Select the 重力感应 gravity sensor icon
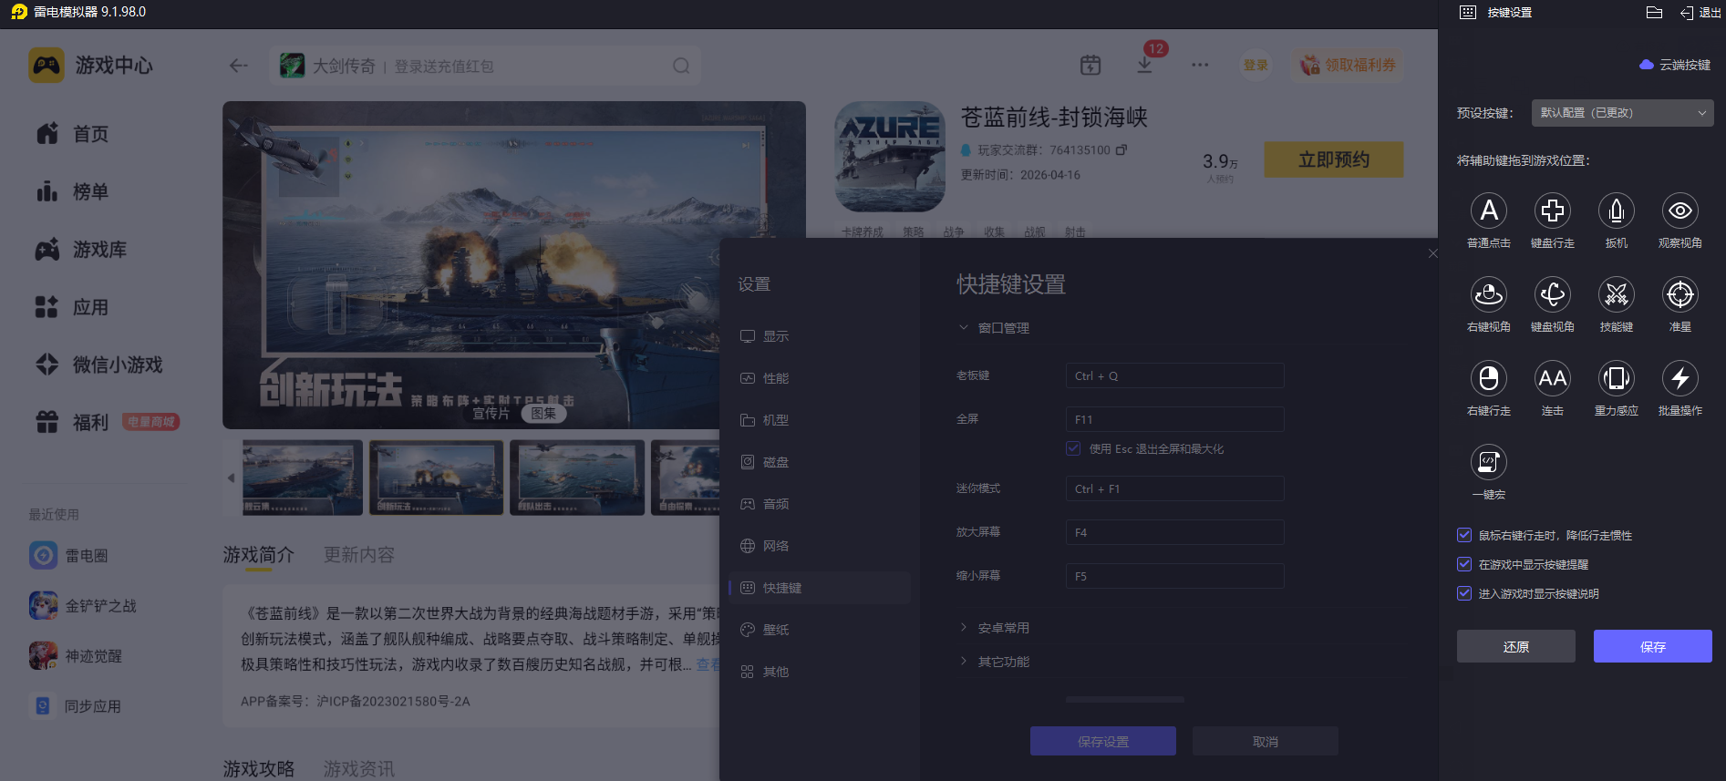This screenshot has height=781, width=1726. pos(1616,379)
